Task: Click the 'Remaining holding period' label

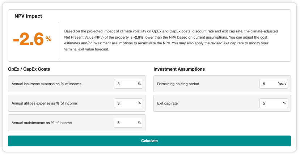Action: [178, 84]
